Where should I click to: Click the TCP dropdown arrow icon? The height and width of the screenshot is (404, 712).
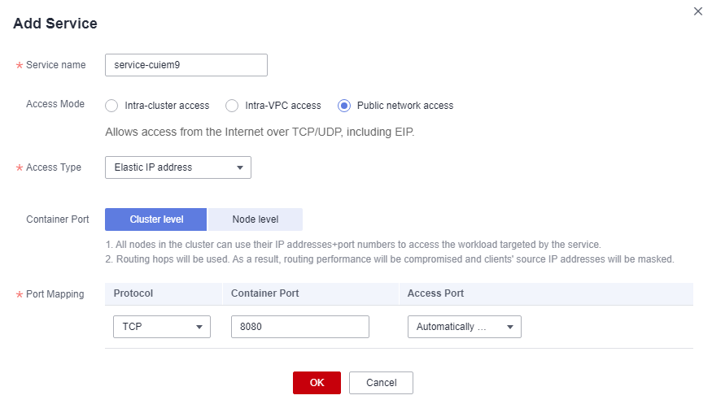point(199,327)
